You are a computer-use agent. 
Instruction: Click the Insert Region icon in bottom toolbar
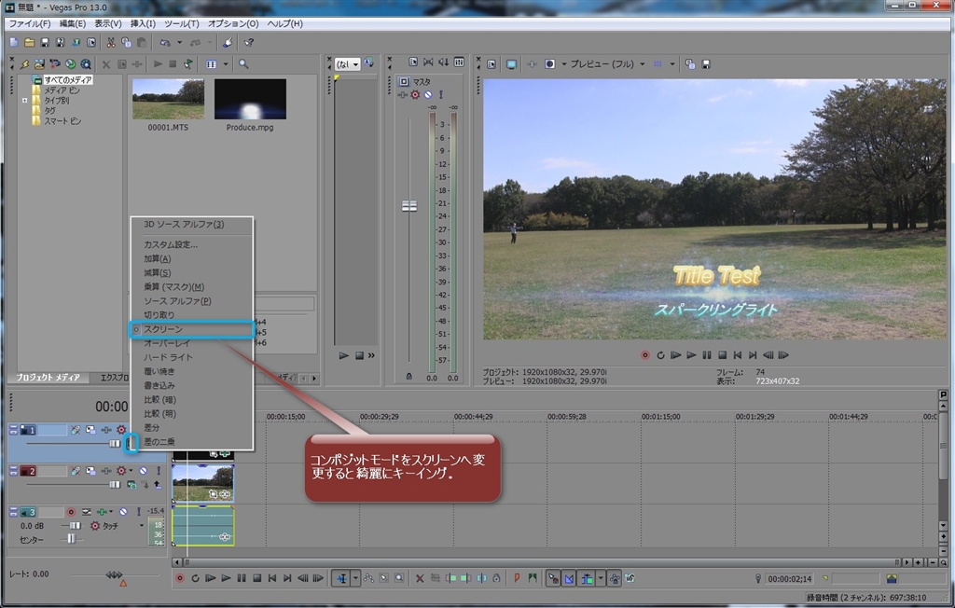coord(533,579)
